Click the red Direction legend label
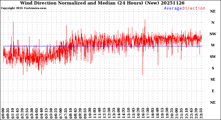The height and width of the screenshot is (120, 221). click(x=194, y=8)
